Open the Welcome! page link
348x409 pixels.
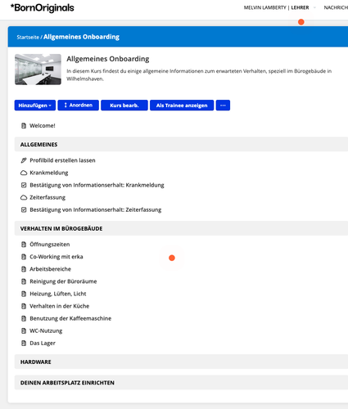43,126
